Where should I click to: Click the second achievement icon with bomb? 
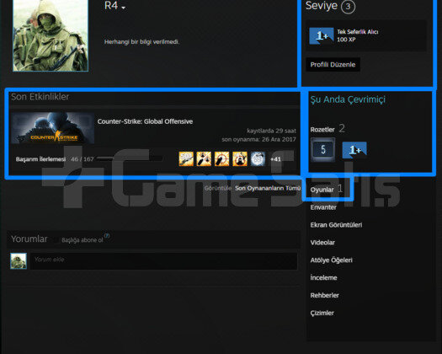(204, 158)
